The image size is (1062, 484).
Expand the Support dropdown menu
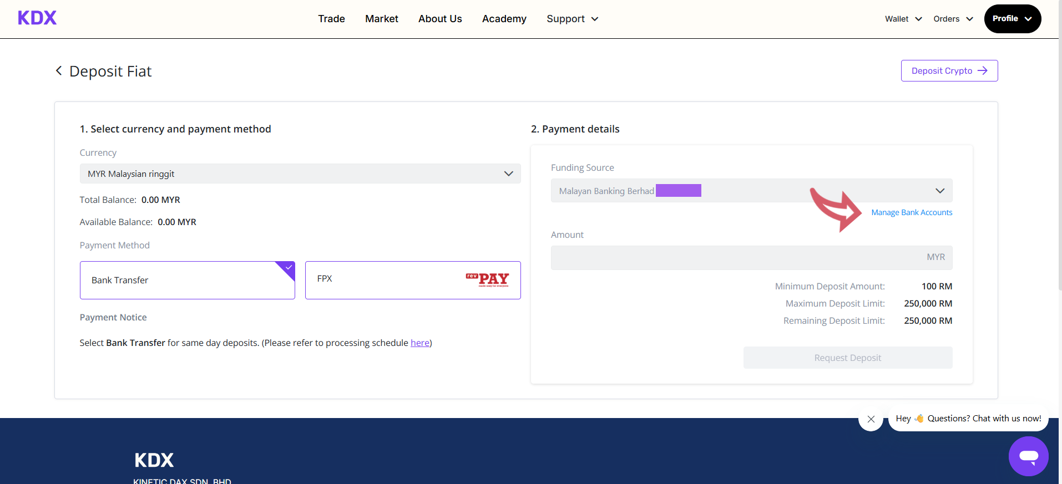(573, 19)
